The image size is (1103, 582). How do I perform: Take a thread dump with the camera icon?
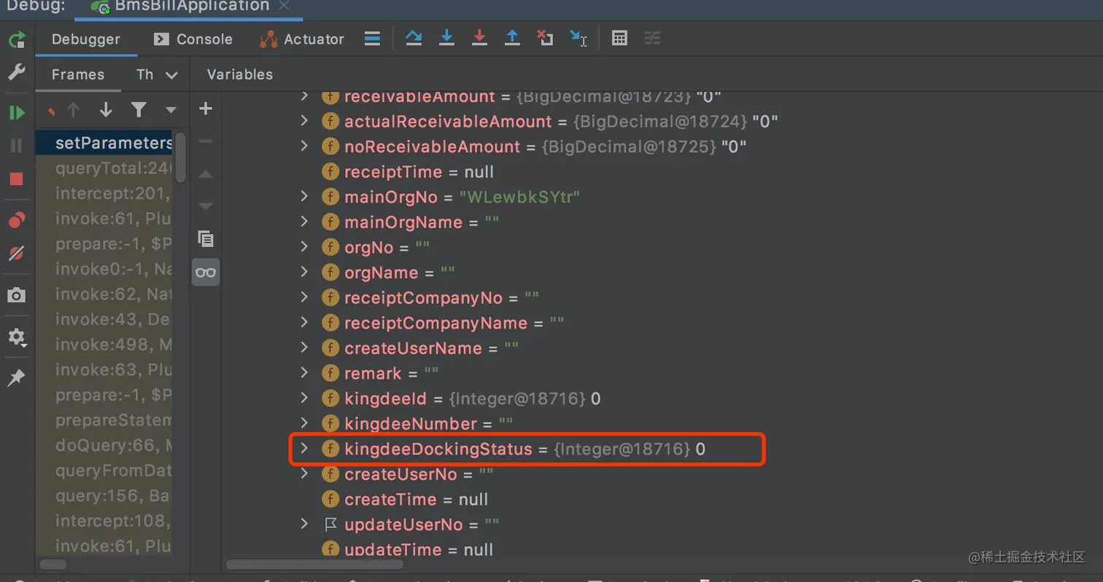tap(16, 295)
